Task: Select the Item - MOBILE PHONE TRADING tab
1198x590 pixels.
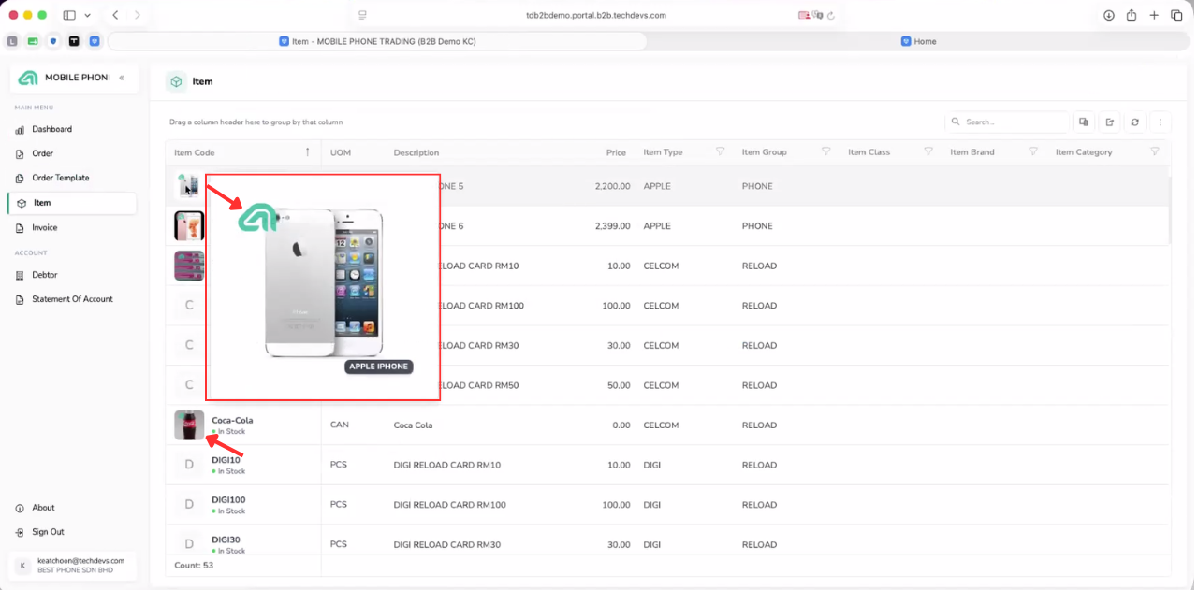Action: click(x=377, y=41)
